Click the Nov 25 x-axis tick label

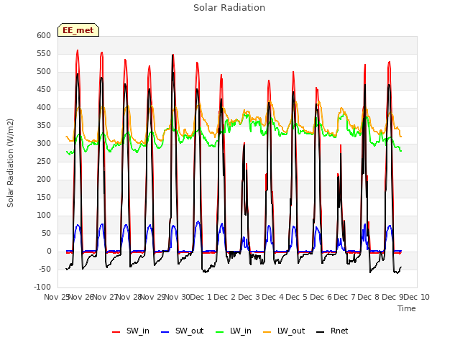(x=57, y=297)
